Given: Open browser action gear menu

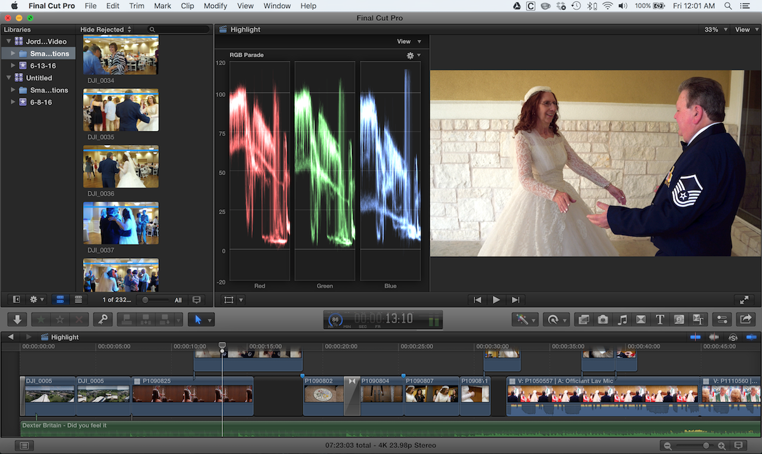Looking at the screenshot, I should click(37, 299).
